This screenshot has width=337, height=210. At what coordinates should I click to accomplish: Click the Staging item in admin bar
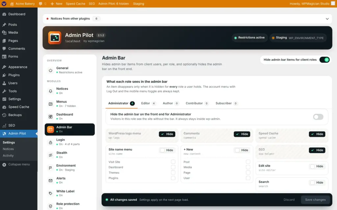tap(139, 4)
